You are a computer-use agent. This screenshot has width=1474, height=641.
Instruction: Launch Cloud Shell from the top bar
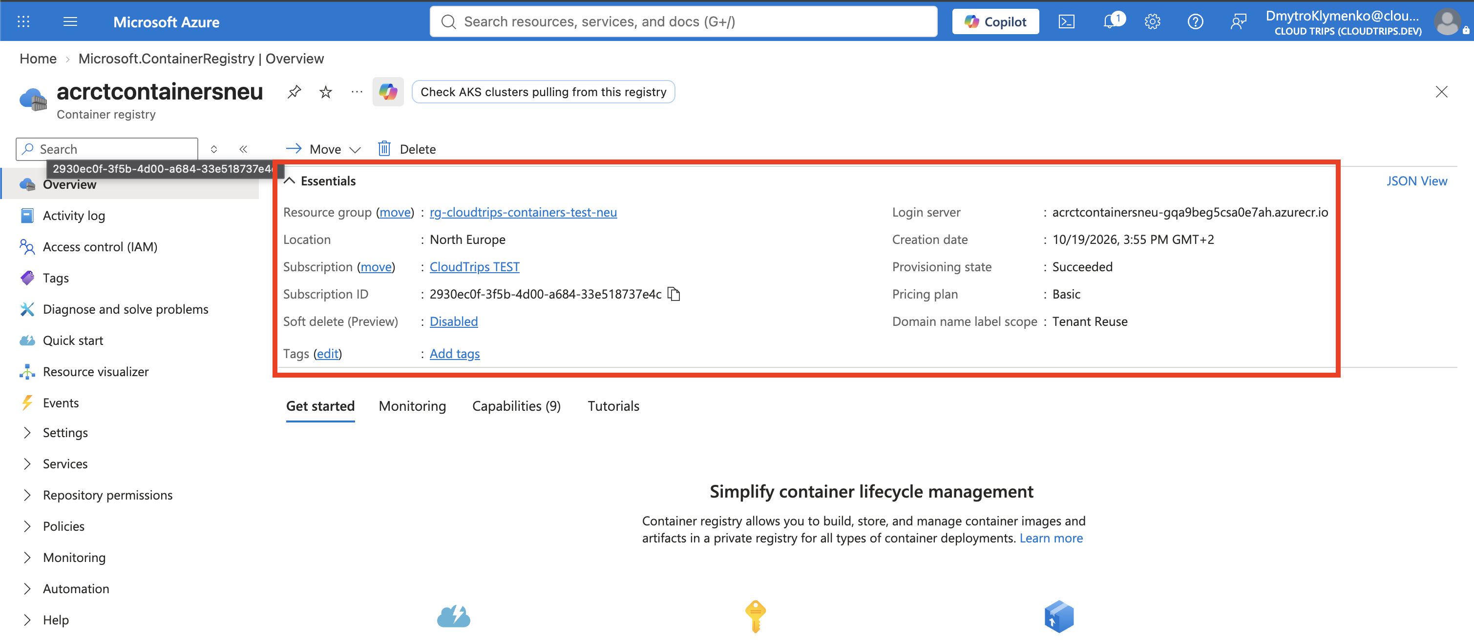coord(1067,22)
